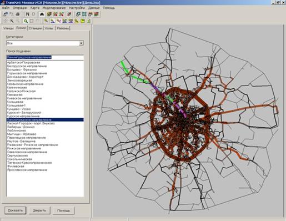Select the green magnifier zoom tool
This screenshot has height=221, width=286.
tap(26, 21)
